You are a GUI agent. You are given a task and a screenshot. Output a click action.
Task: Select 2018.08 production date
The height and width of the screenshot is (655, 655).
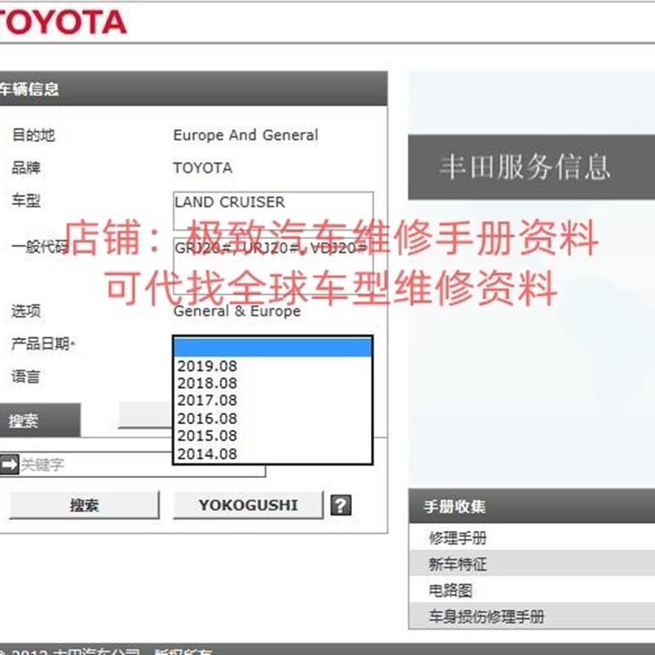pos(273,383)
